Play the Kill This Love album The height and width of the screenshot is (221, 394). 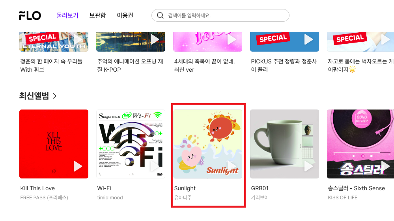78,166
